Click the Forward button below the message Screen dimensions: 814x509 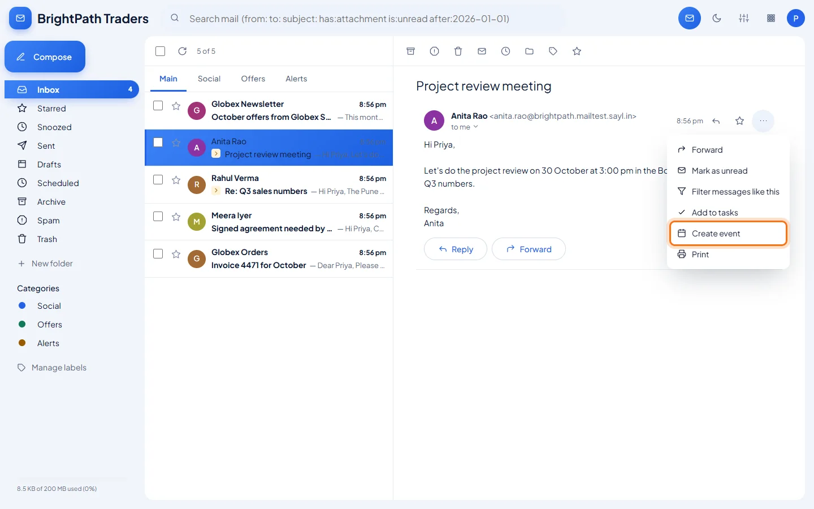pos(529,249)
